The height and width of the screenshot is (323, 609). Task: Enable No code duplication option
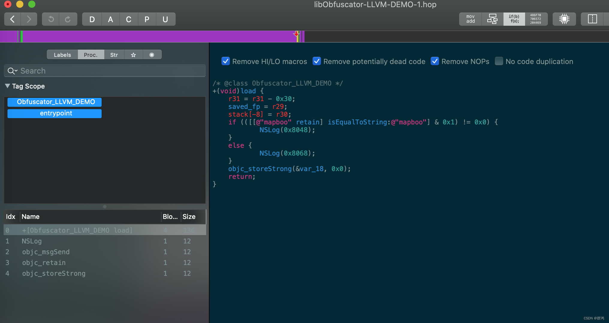tap(499, 61)
